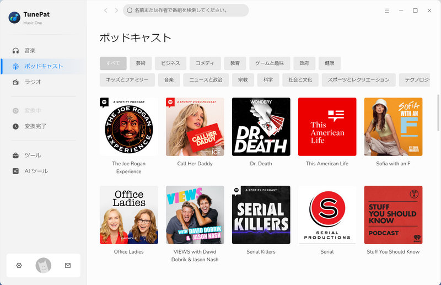Choose the 健康 category button
441x285 pixels.
coord(330,63)
